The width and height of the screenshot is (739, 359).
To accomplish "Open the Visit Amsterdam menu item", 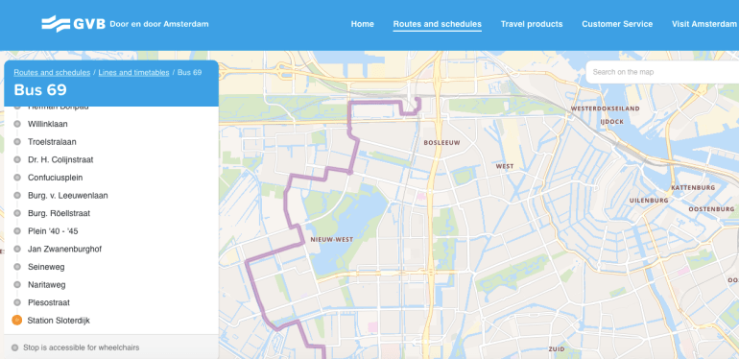I will [x=703, y=24].
